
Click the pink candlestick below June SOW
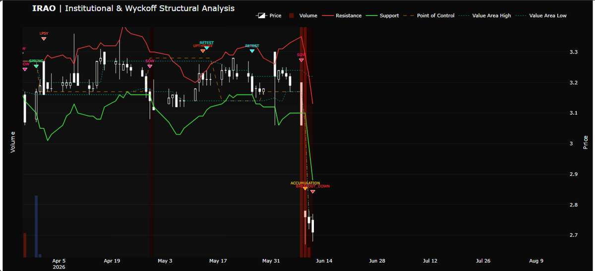click(x=301, y=104)
